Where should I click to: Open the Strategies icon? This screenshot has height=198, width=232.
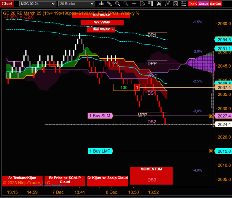(176, 4)
